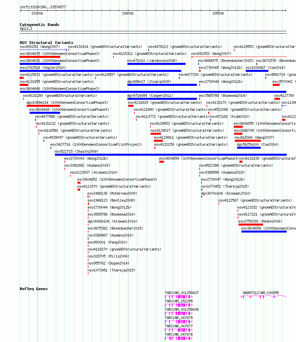Click the esv3675382 (Besenbacher2015) label
The width and height of the screenshot is (296, 342).
(115, 228)
